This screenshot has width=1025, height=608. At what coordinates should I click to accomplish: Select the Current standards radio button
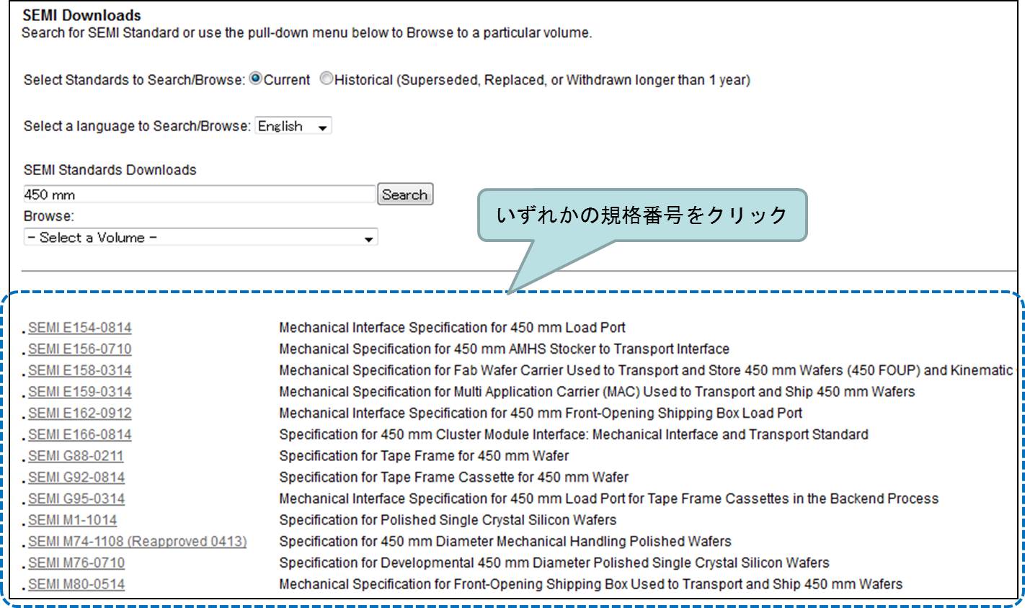255,79
